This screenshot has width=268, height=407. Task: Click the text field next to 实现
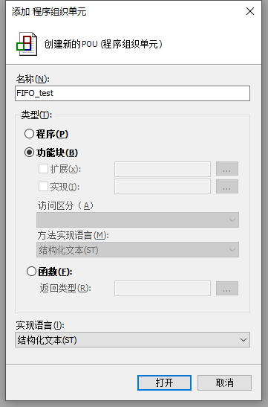tap(163, 186)
